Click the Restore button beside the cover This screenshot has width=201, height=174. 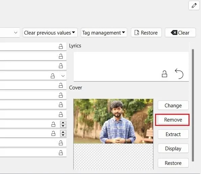click(173, 163)
